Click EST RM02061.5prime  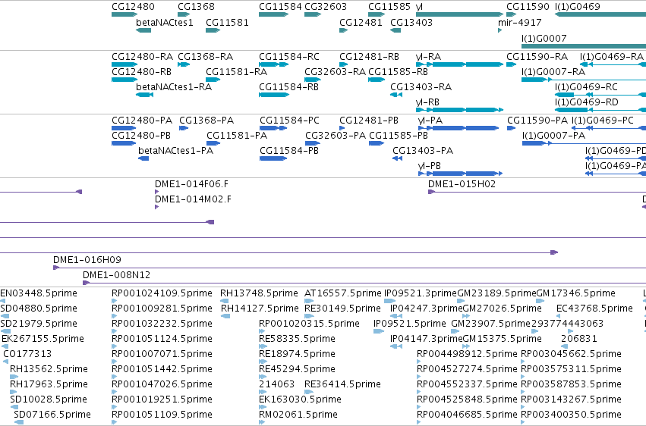point(262,422)
